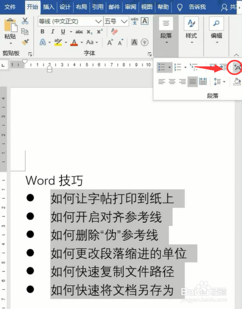
Task: Click the character border A icon
Action: [145, 21]
